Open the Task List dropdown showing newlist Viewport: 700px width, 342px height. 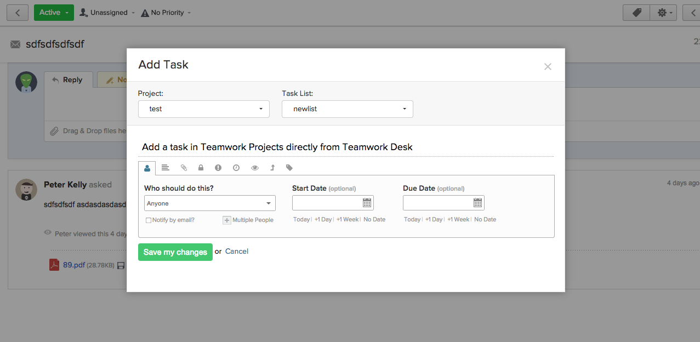pos(347,109)
